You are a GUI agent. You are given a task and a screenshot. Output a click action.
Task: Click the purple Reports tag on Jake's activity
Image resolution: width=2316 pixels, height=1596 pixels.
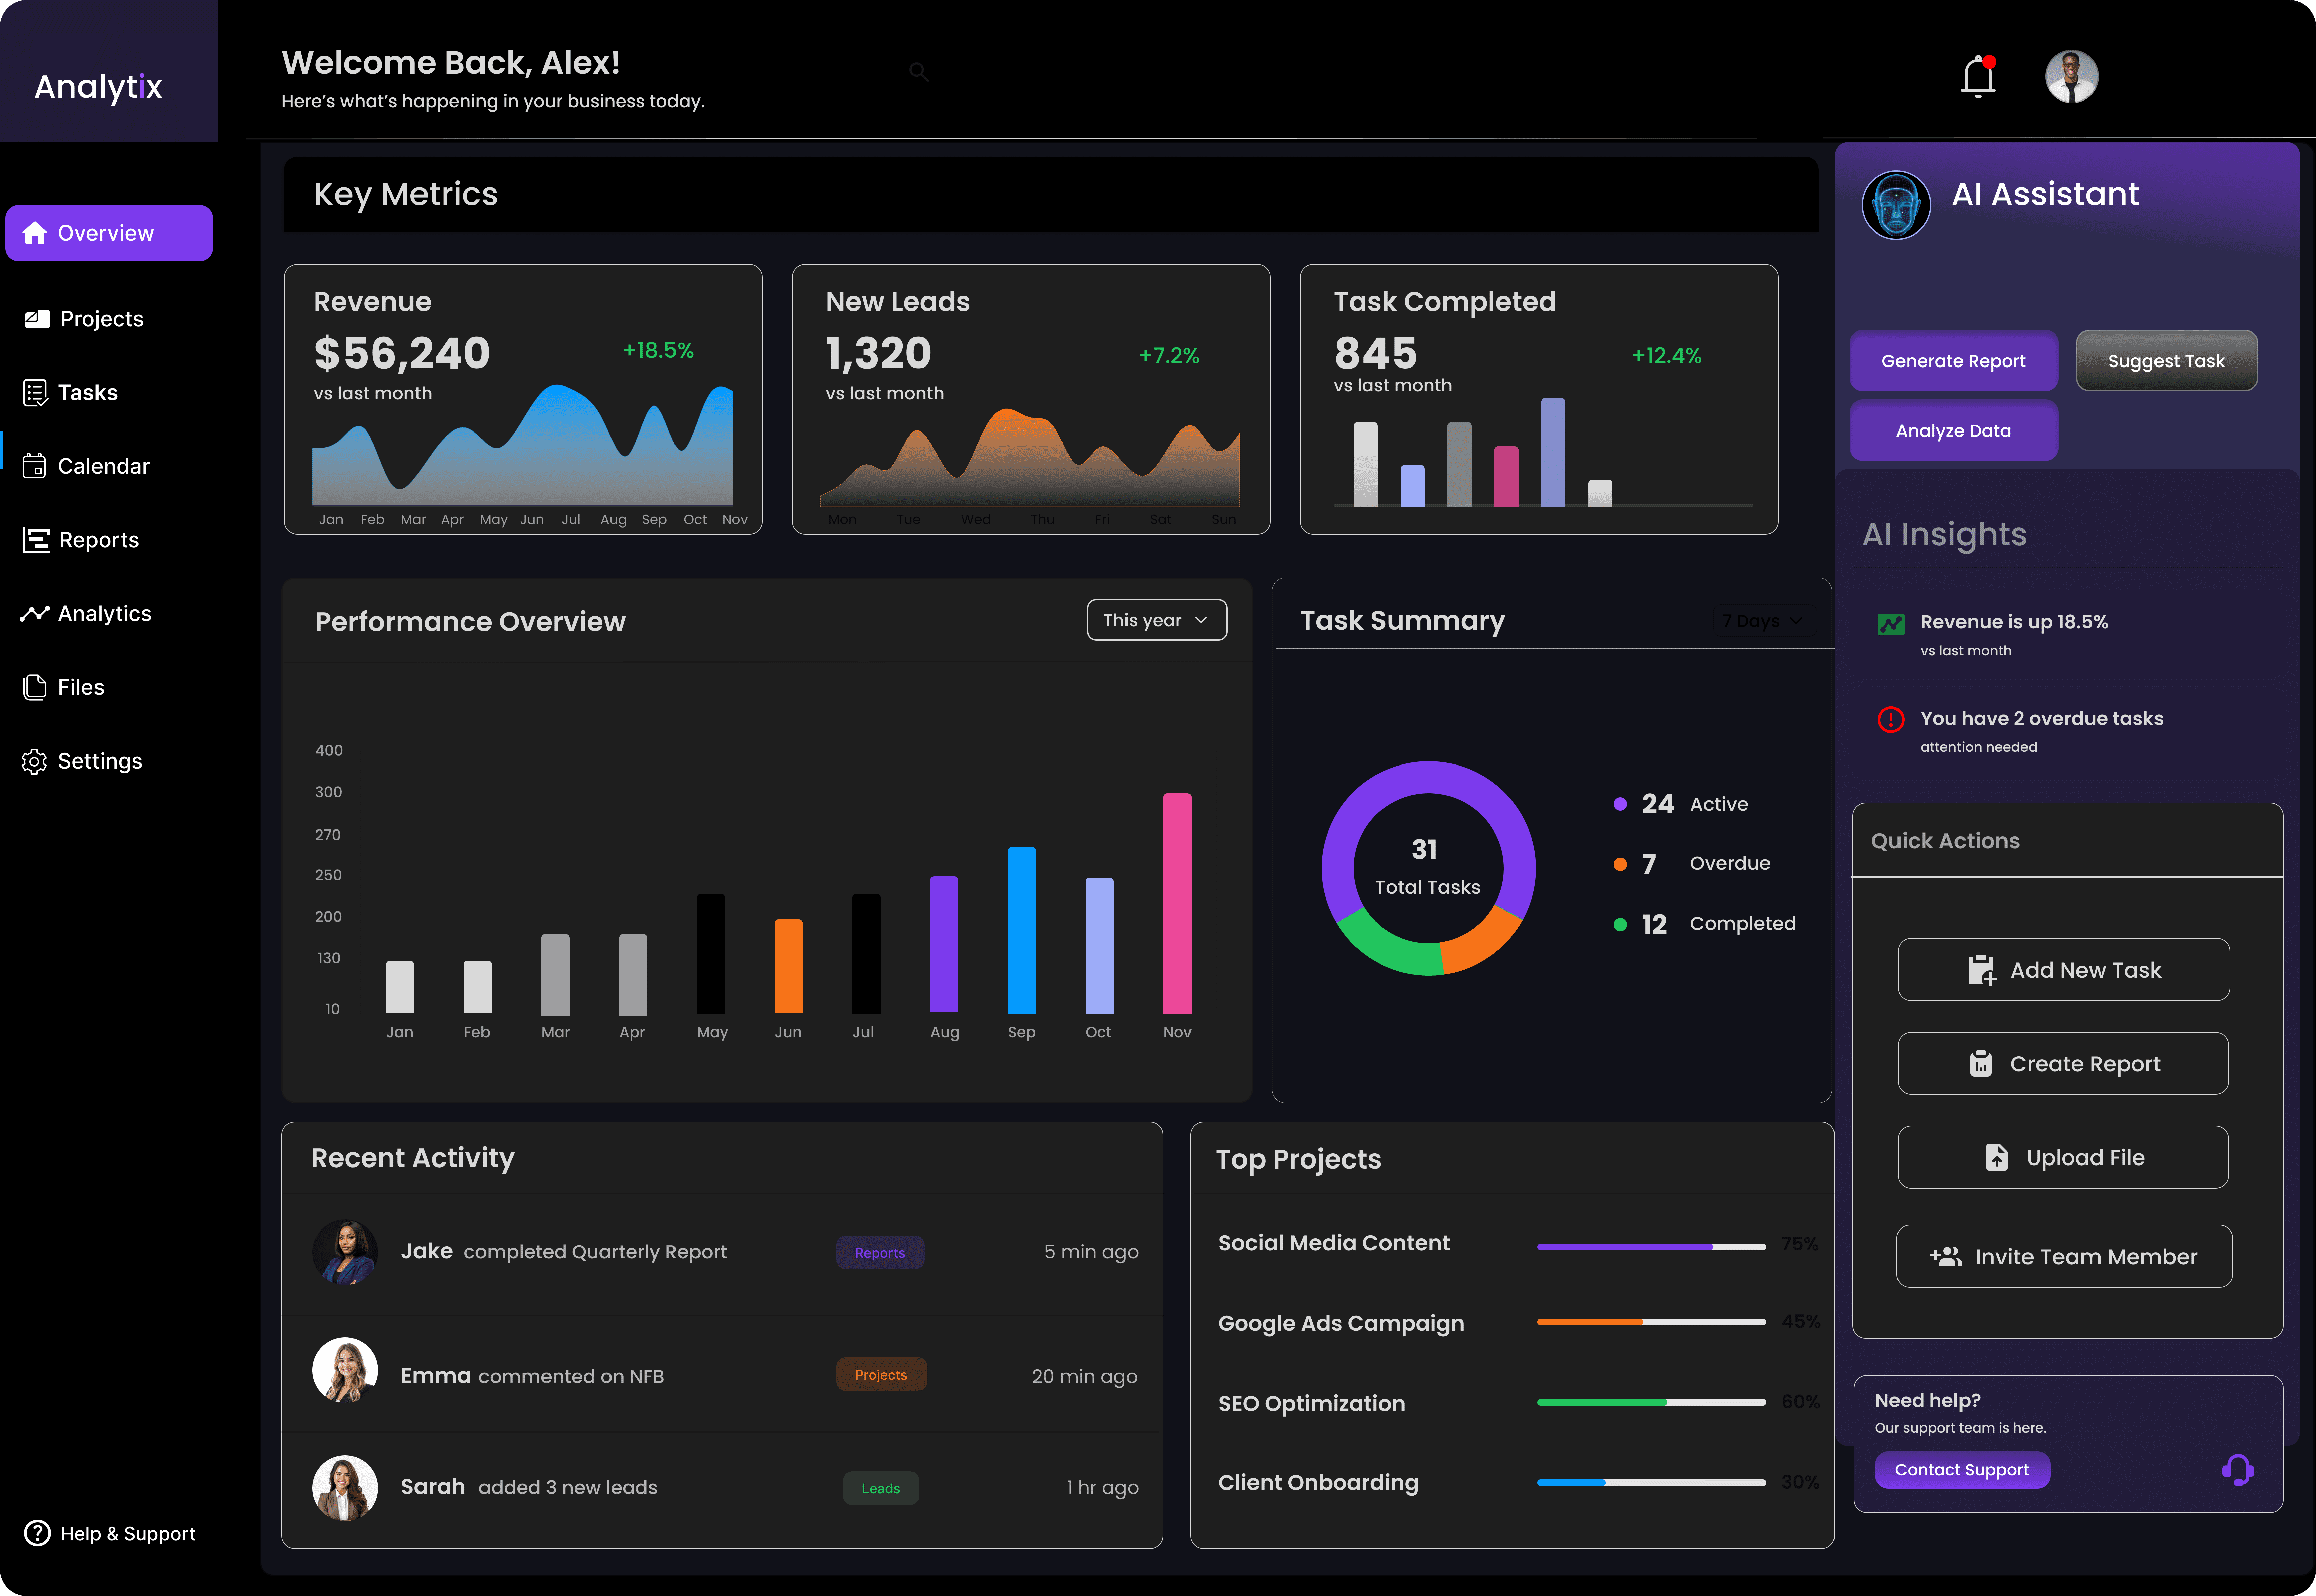click(880, 1252)
